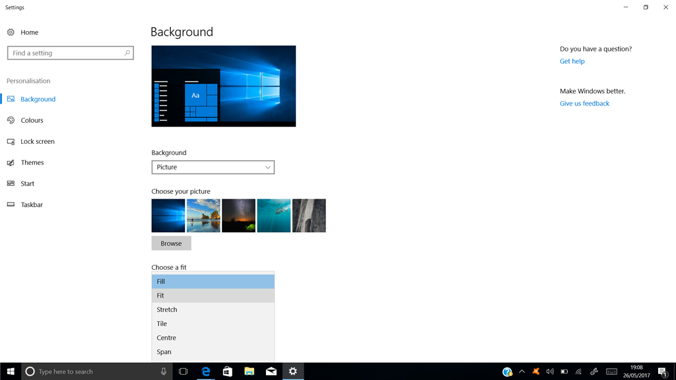The image size is (676, 380).
Task: Select the grey cliff wallpaper thumbnail
Action: click(309, 216)
